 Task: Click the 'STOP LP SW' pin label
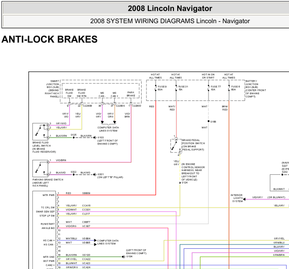coord(47,216)
